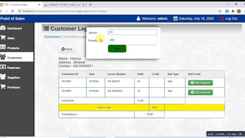Click the Dashboard gauge icon
Viewport: 245px width, 138px height.
[3, 28]
